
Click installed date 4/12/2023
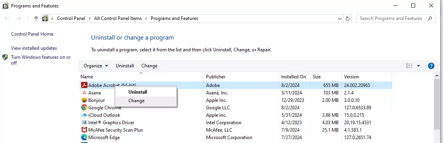point(292,122)
